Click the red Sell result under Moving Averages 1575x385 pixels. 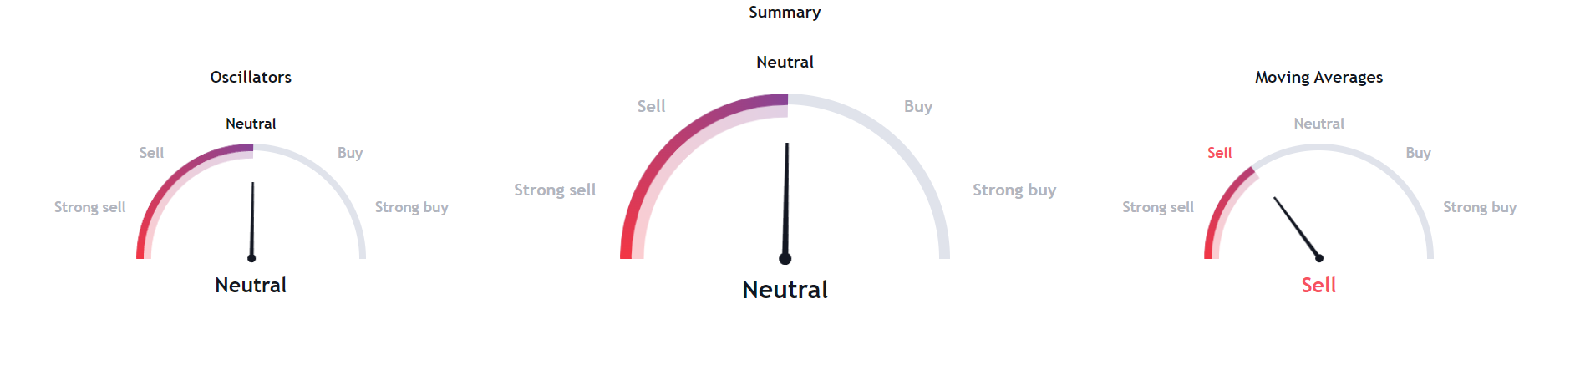1318,286
